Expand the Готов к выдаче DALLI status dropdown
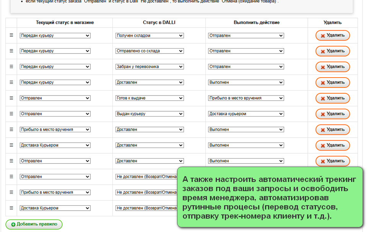 pyautogui.click(x=150, y=98)
